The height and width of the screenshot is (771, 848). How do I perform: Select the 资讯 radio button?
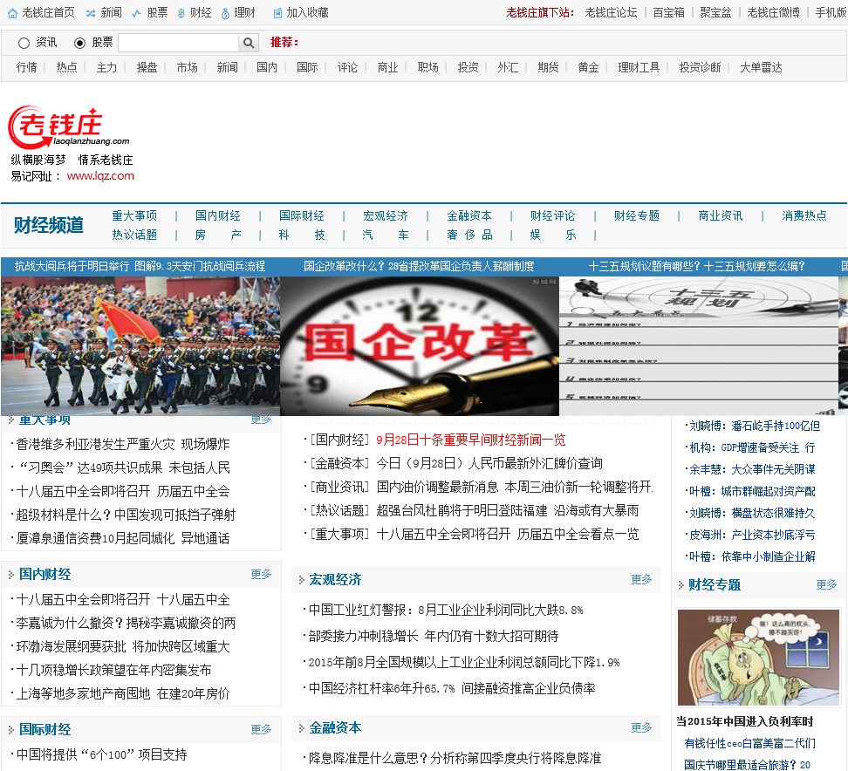(24, 43)
